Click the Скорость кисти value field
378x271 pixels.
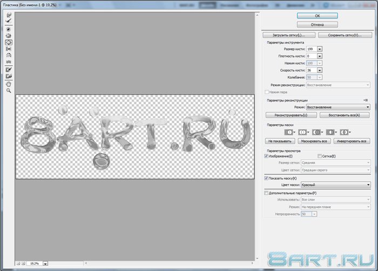click(x=312, y=70)
